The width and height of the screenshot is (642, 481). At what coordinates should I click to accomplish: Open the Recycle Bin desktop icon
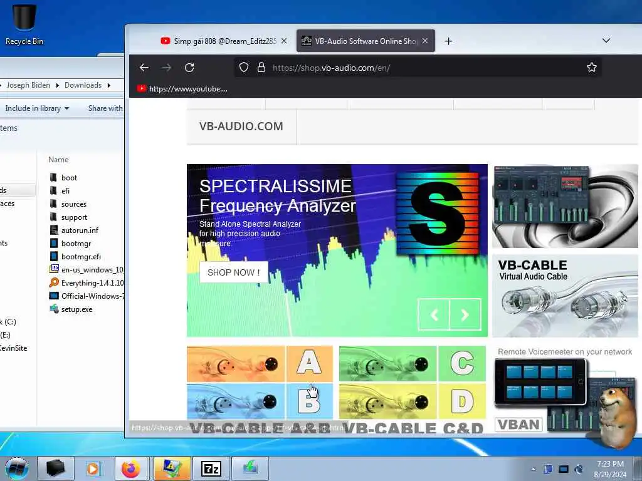24,24
